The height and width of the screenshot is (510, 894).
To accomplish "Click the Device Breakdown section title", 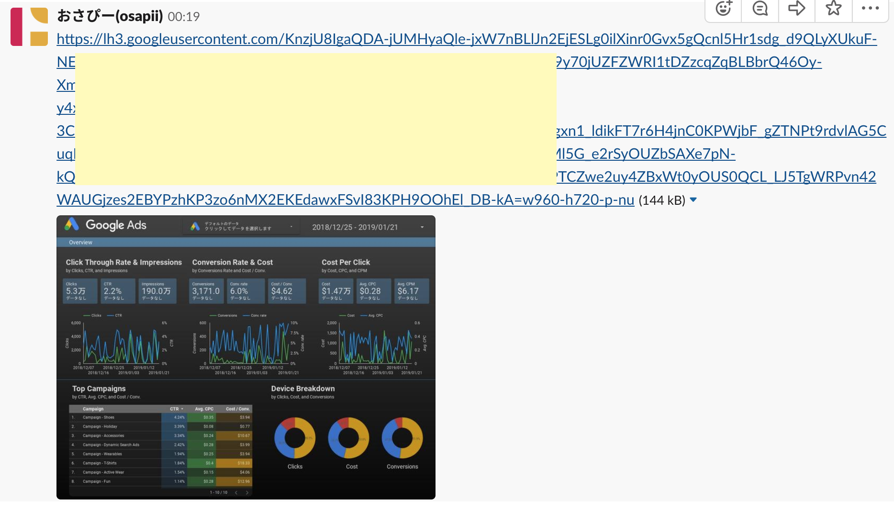I will [303, 388].
